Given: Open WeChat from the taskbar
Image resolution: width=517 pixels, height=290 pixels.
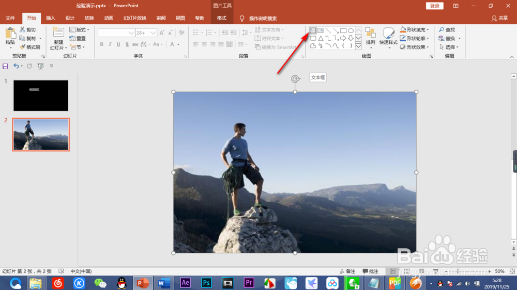Looking at the screenshot, I should [x=101, y=283].
